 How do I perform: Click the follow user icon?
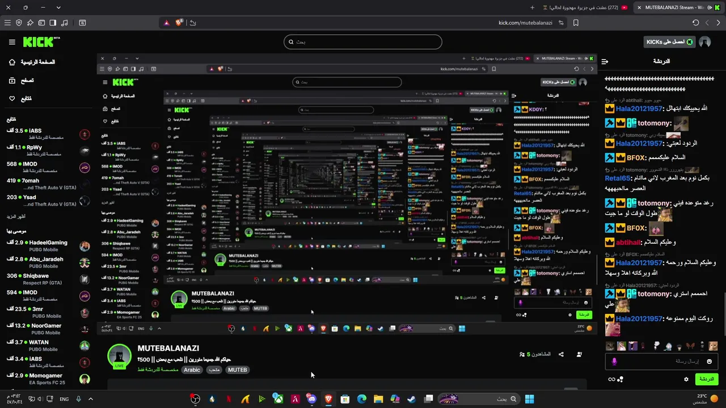579,354
